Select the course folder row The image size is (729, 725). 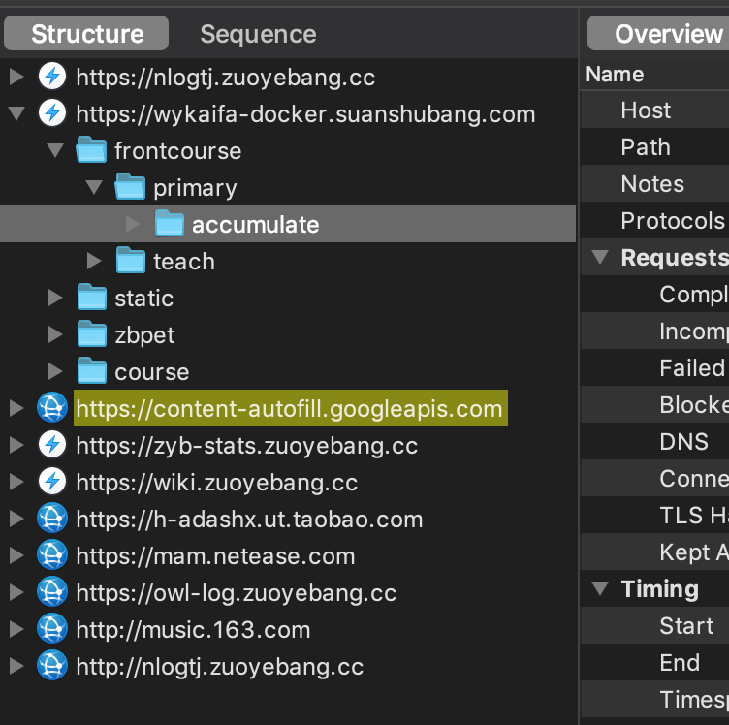point(288,372)
